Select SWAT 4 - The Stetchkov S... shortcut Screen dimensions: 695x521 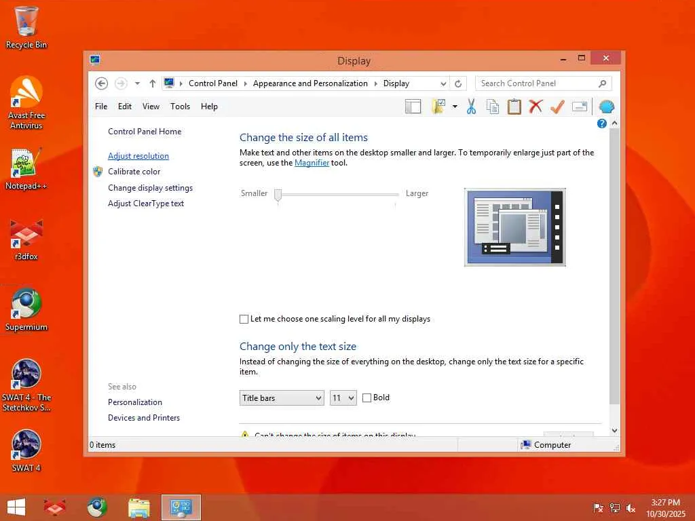click(x=26, y=385)
